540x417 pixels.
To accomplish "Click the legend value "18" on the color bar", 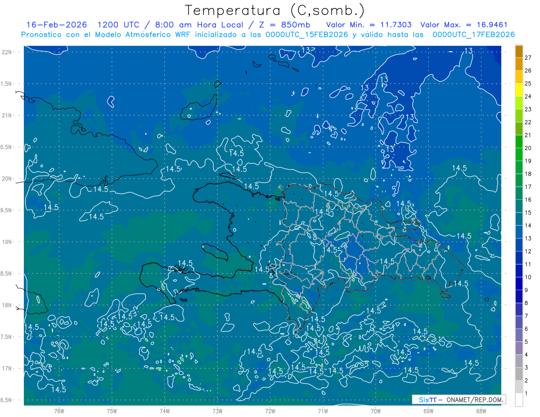I will point(528,174).
